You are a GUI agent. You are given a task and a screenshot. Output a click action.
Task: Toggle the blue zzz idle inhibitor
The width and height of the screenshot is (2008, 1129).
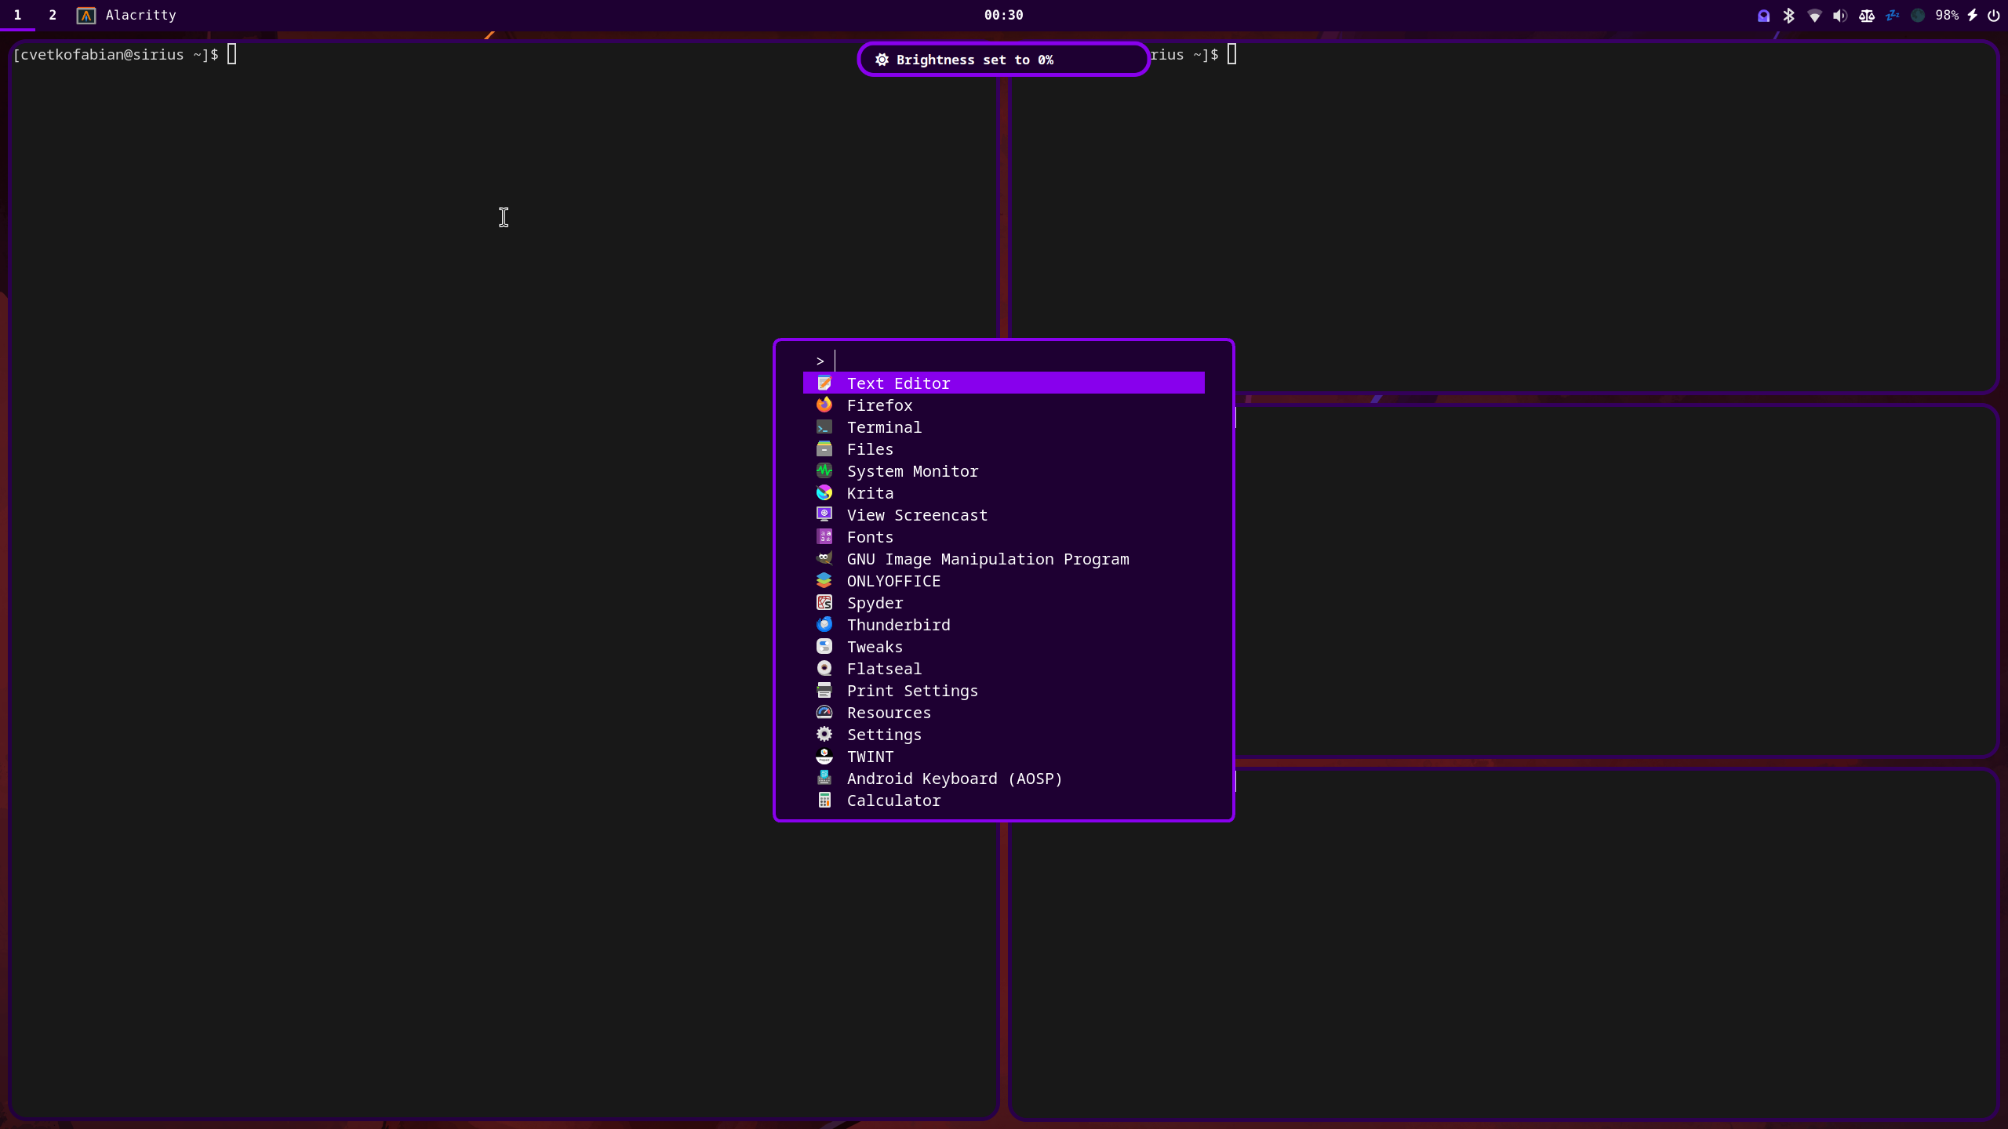pos(1893,16)
